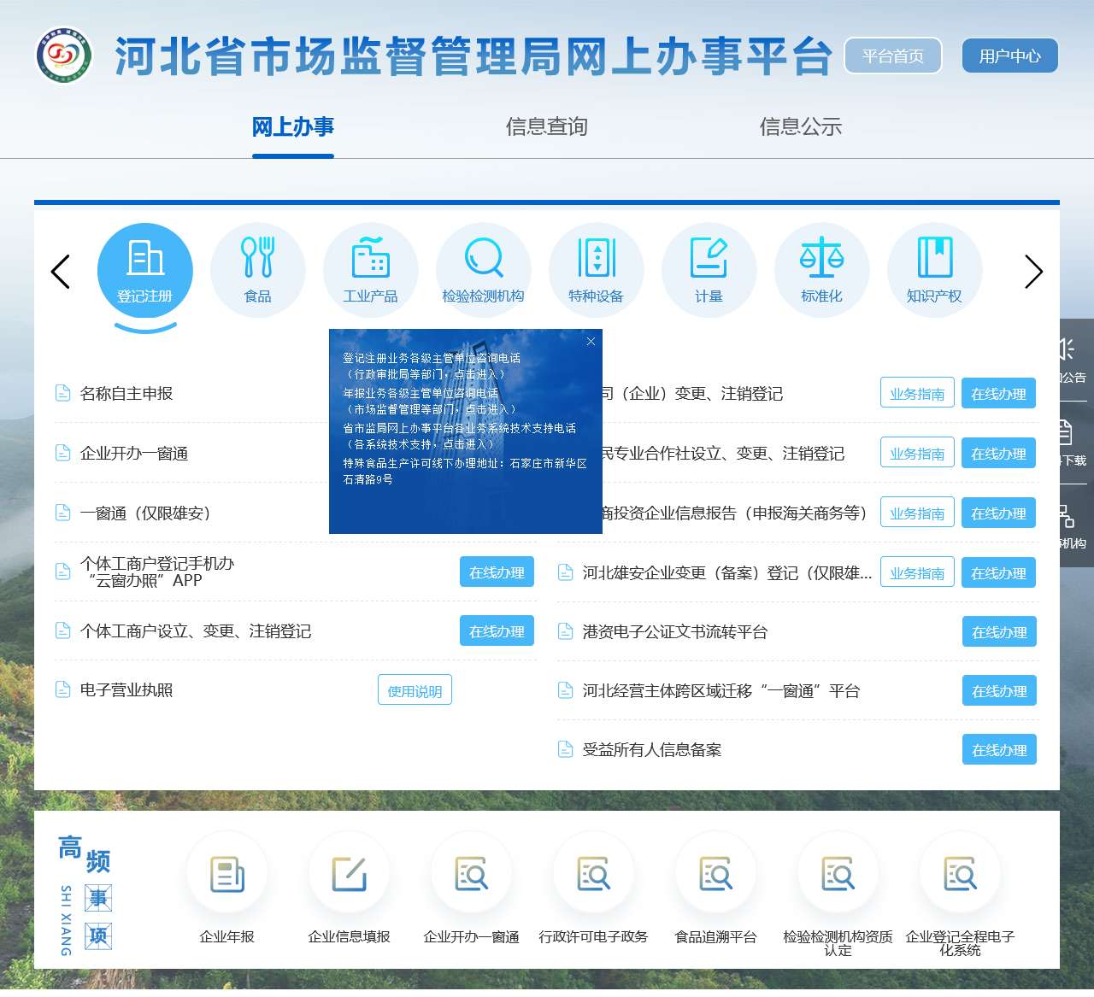1094x997 pixels.
Task: Open 一窗通（仅限雄安） link
Action: 145,513
